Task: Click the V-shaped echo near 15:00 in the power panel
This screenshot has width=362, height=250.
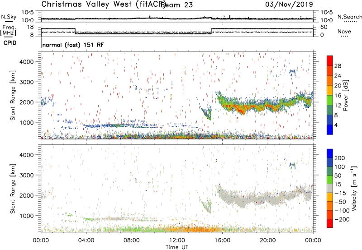Action: (207, 113)
